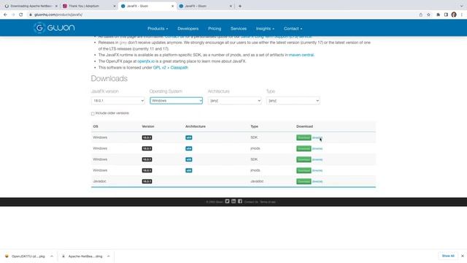467x263 pixels.
Task: Click Show All downloads button
Action: coord(448,256)
